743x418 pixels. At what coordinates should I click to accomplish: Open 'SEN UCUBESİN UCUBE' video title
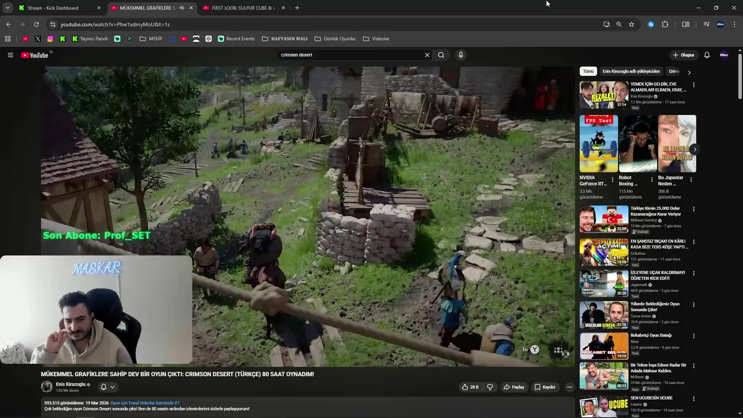(651, 398)
